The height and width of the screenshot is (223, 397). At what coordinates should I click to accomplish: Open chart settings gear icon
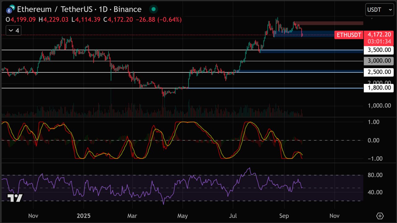[x=380, y=216]
